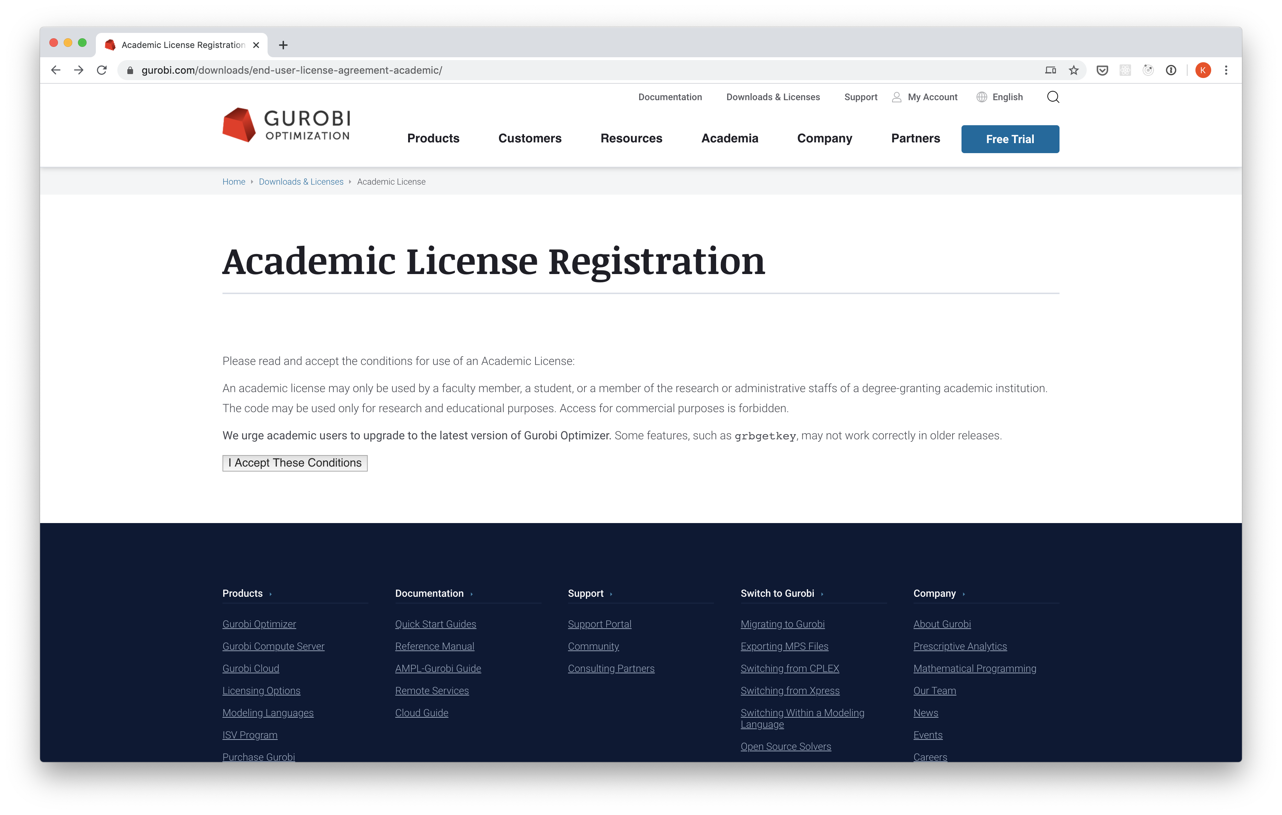Click the orange K profile avatar
This screenshot has height=815, width=1282.
(x=1203, y=70)
